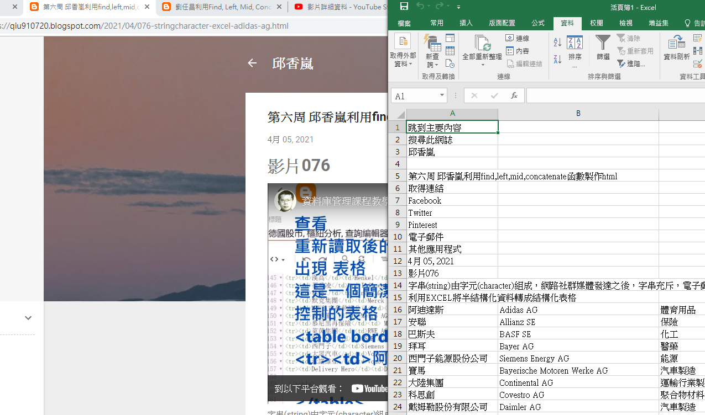Close the 劉任昌利用Find browser tab
This screenshot has width=705, height=415.
[279, 7]
